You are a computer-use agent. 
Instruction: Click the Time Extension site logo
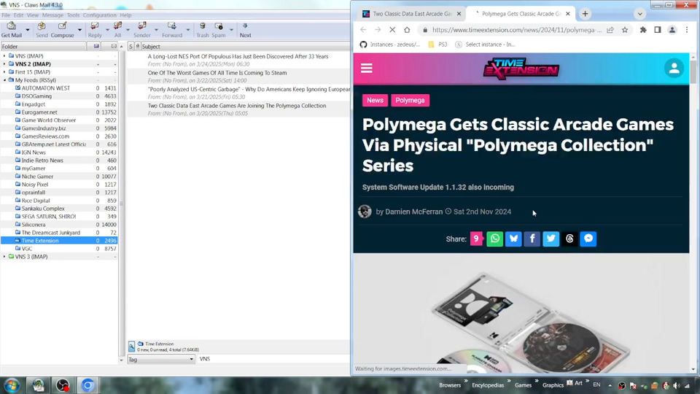(x=521, y=69)
